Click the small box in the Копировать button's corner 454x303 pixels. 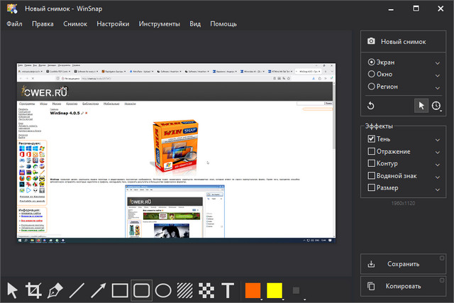pyautogui.click(x=442, y=280)
